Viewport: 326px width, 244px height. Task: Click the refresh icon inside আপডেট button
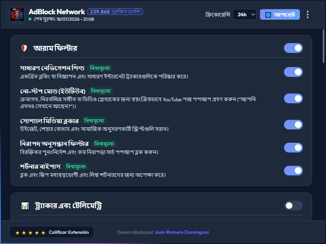click(x=268, y=15)
